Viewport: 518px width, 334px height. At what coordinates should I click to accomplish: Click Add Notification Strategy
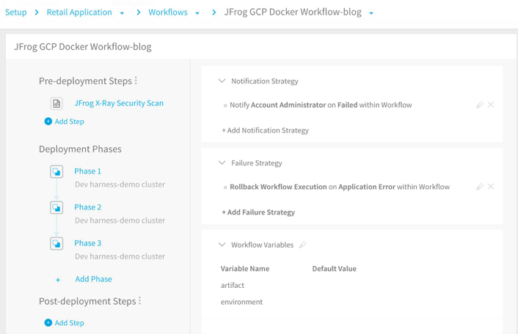pyautogui.click(x=265, y=130)
